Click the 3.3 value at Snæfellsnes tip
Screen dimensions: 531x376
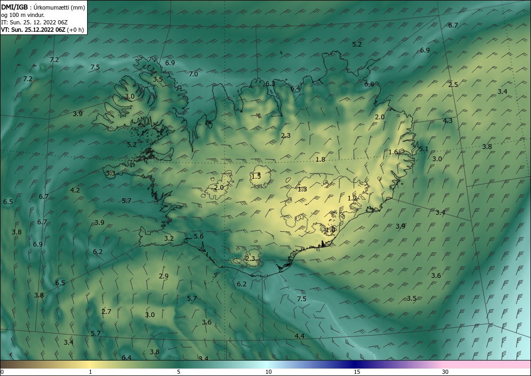pos(111,173)
